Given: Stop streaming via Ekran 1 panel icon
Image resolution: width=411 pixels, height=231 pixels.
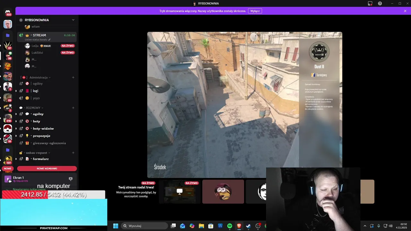Looking at the screenshot, I should point(71,179).
